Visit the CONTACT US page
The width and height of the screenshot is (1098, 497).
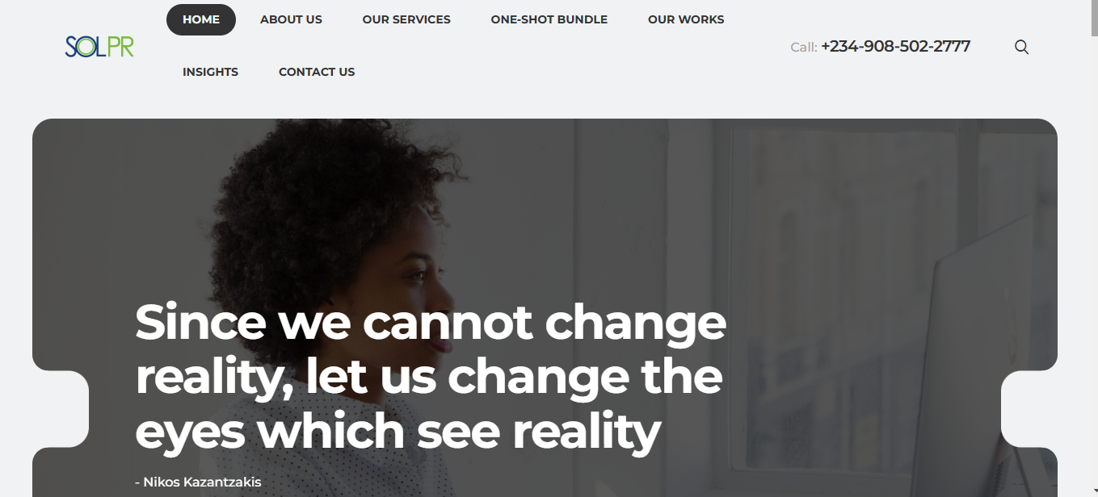tap(317, 72)
